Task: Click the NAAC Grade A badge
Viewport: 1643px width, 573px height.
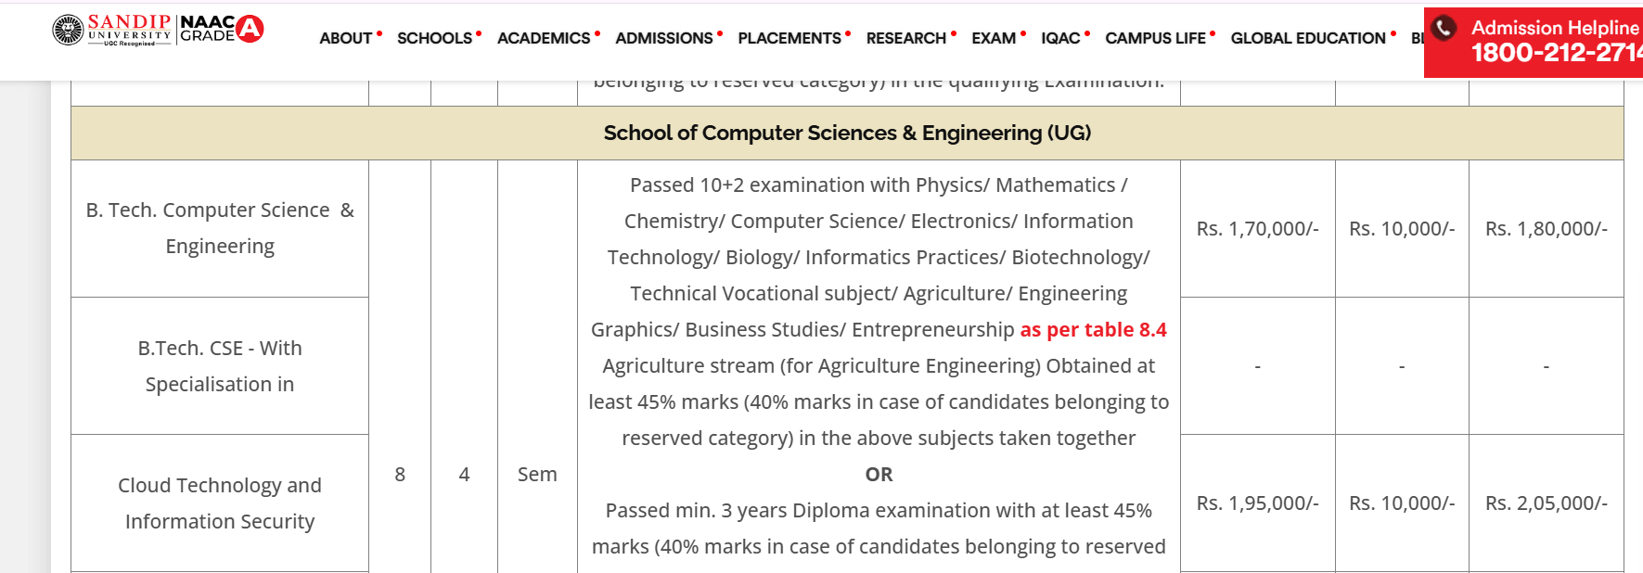Action: tap(222, 29)
